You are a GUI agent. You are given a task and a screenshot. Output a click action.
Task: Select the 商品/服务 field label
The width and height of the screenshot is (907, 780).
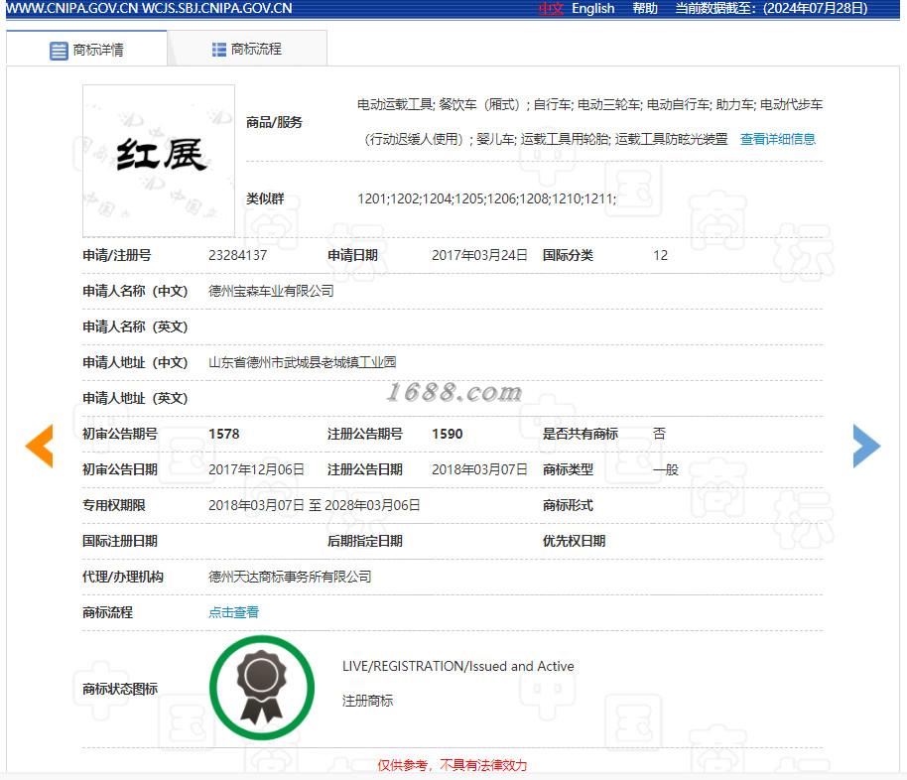(274, 123)
